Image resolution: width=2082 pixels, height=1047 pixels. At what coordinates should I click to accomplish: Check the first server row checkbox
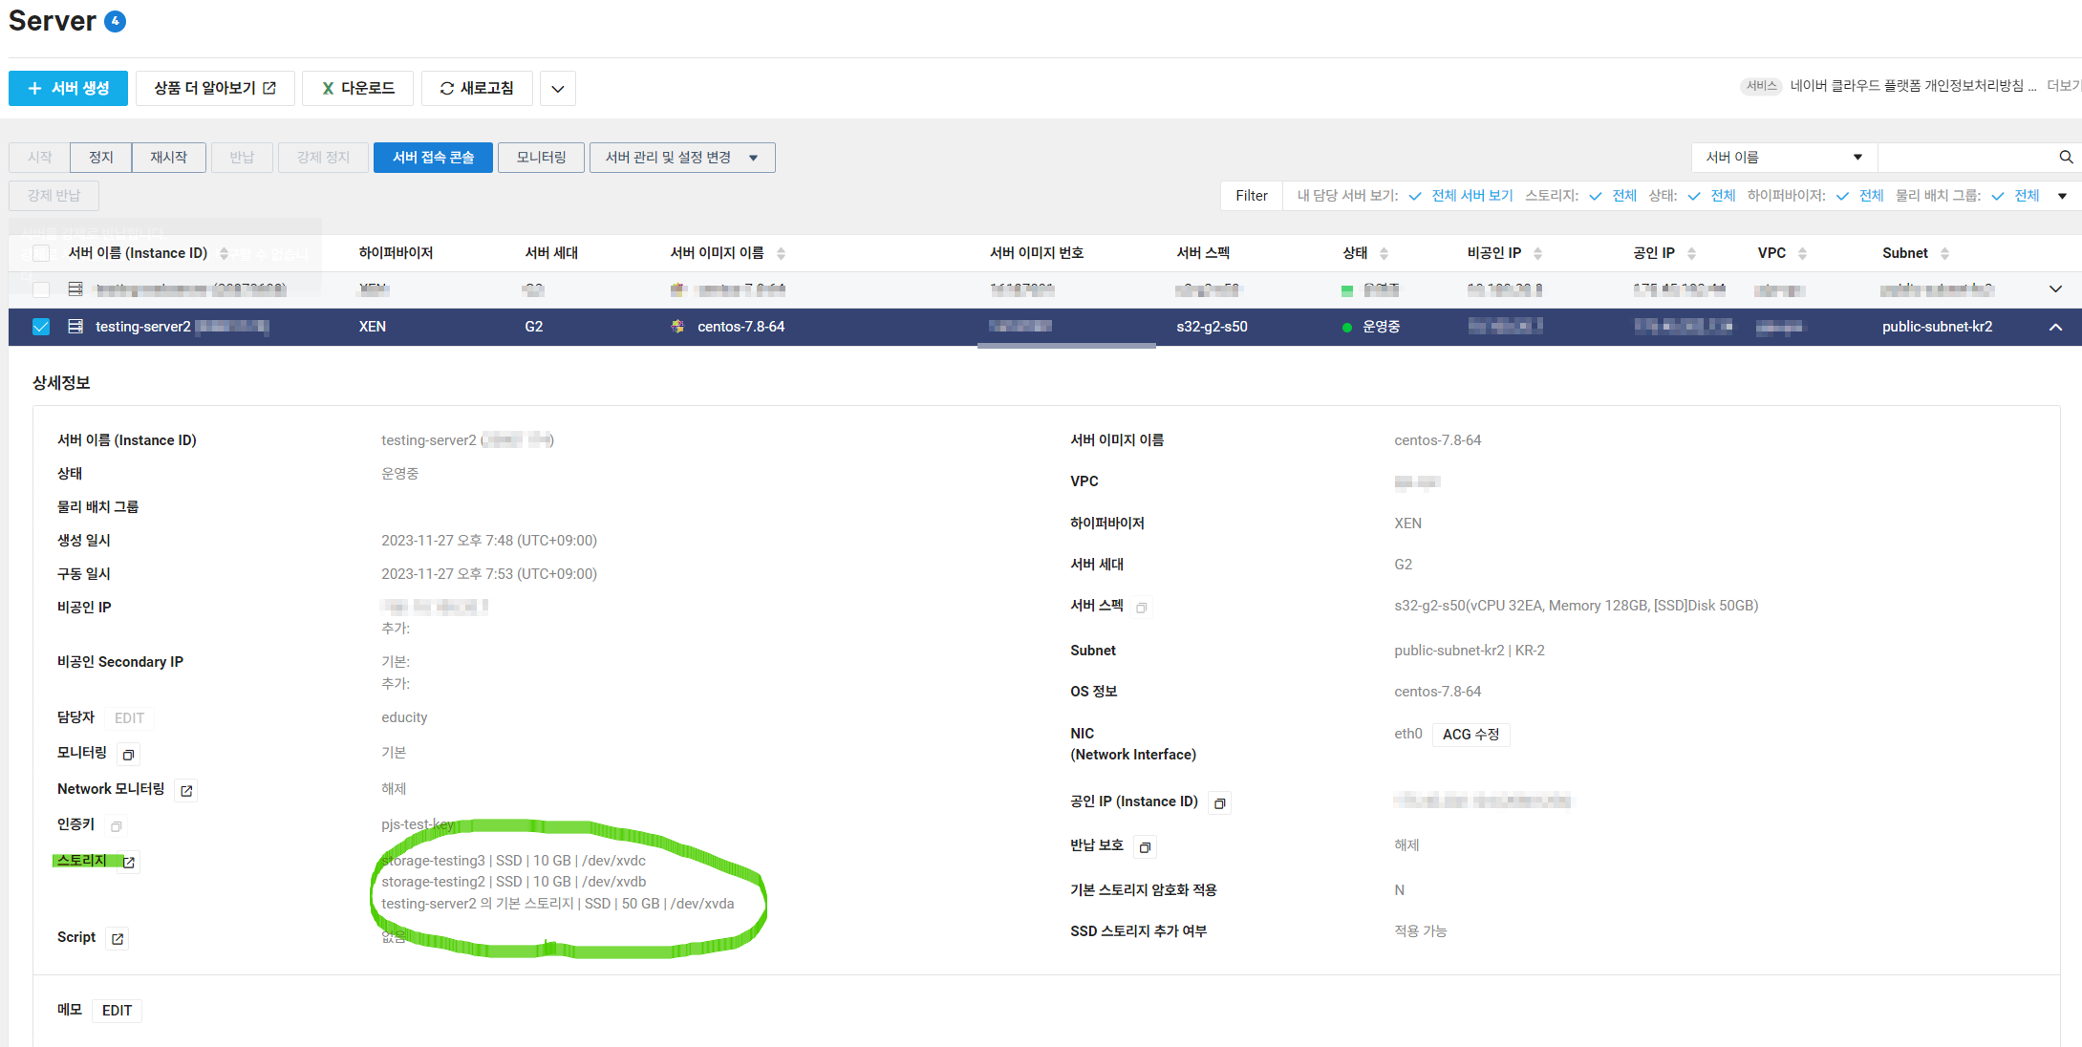(41, 289)
